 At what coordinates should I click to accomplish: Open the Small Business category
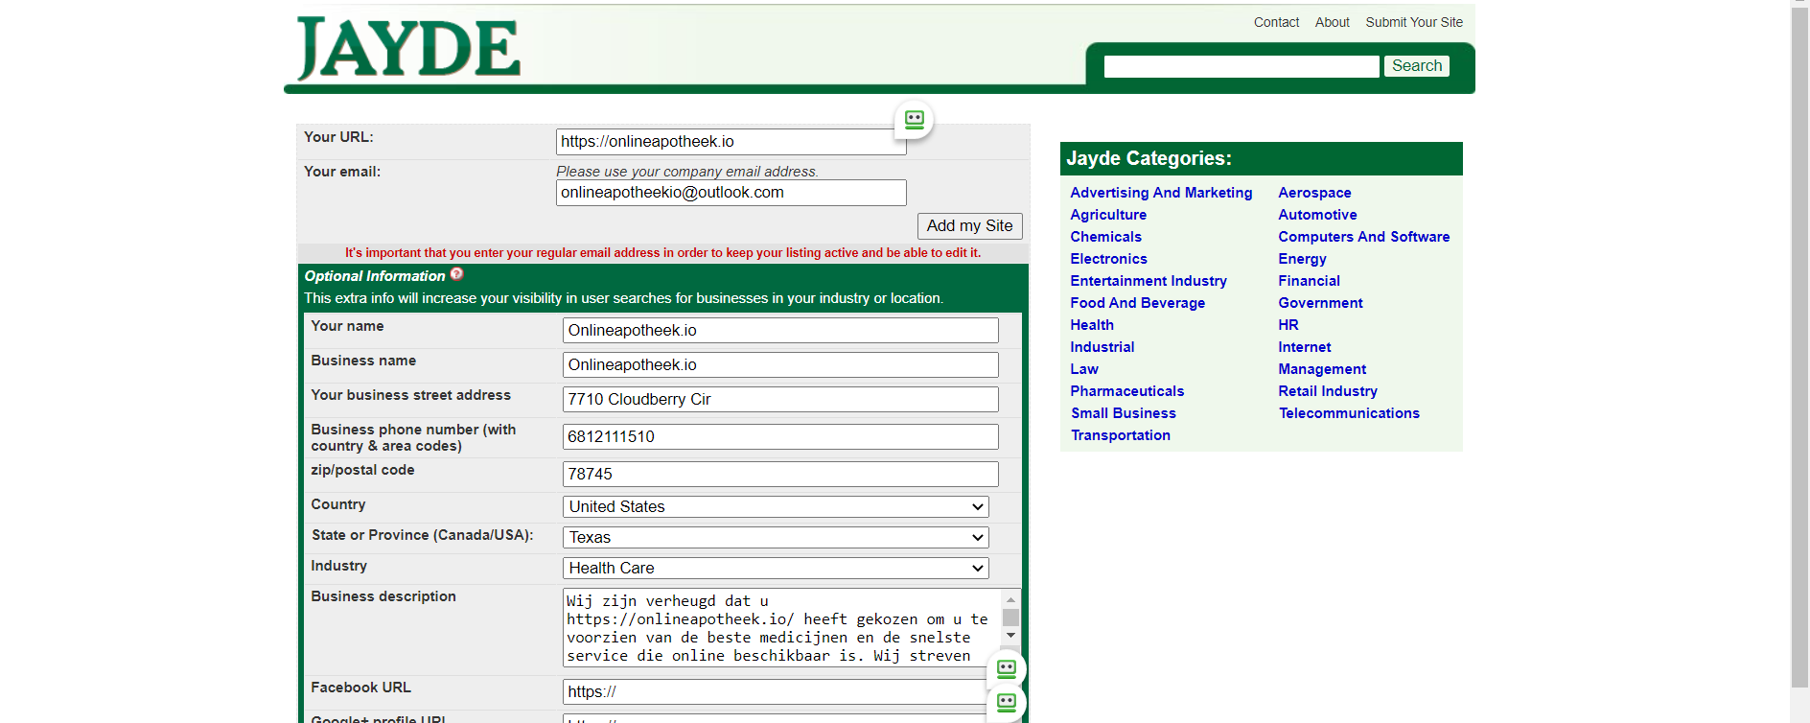(1123, 413)
